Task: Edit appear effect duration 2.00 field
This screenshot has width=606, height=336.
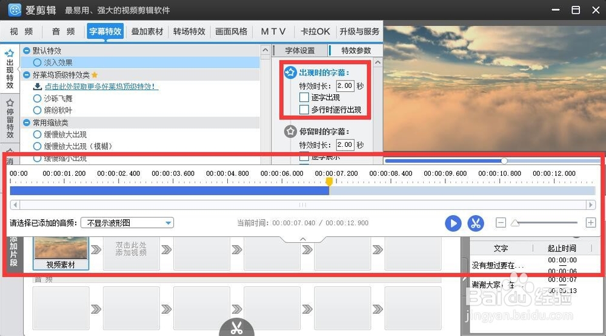Action: pos(345,86)
